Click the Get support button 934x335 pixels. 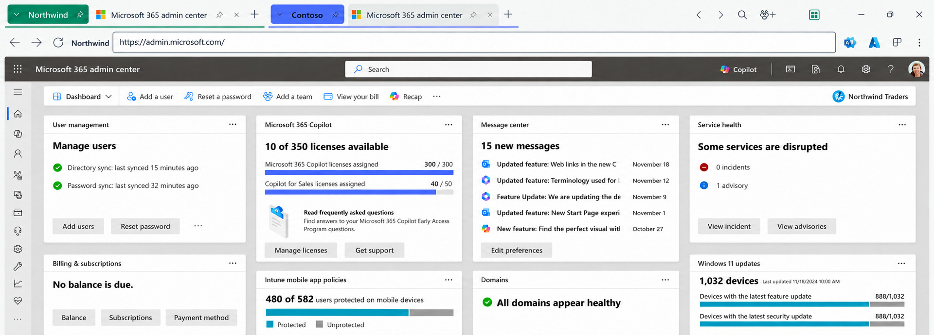375,250
